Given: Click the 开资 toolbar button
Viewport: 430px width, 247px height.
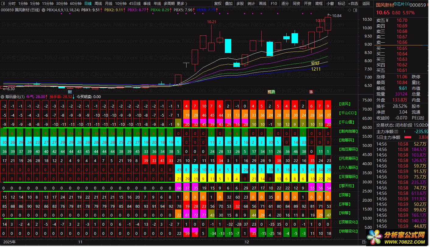Looking at the screenshot, I should click(x=308, y=4).
